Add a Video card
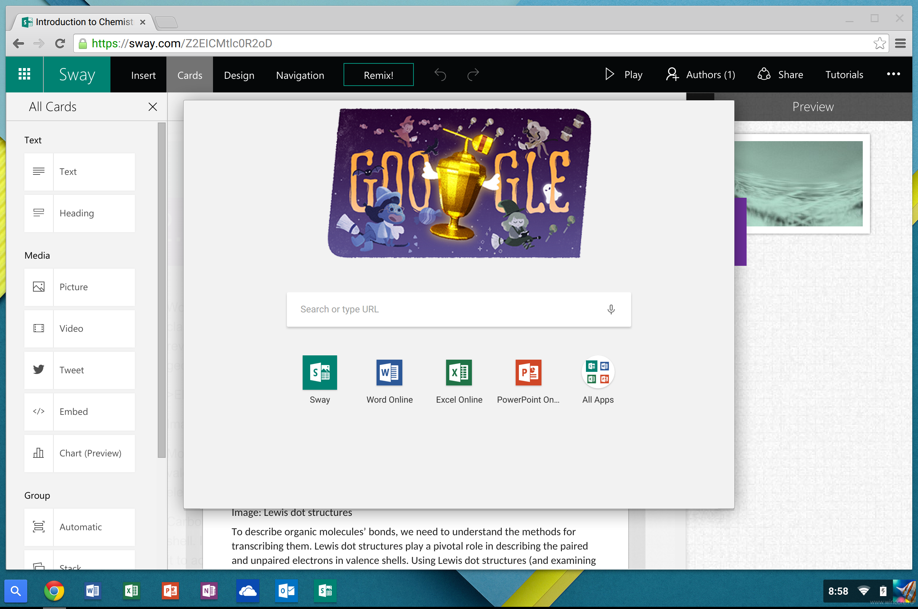This screenshot has height=609, width=918. coord(79,329)
